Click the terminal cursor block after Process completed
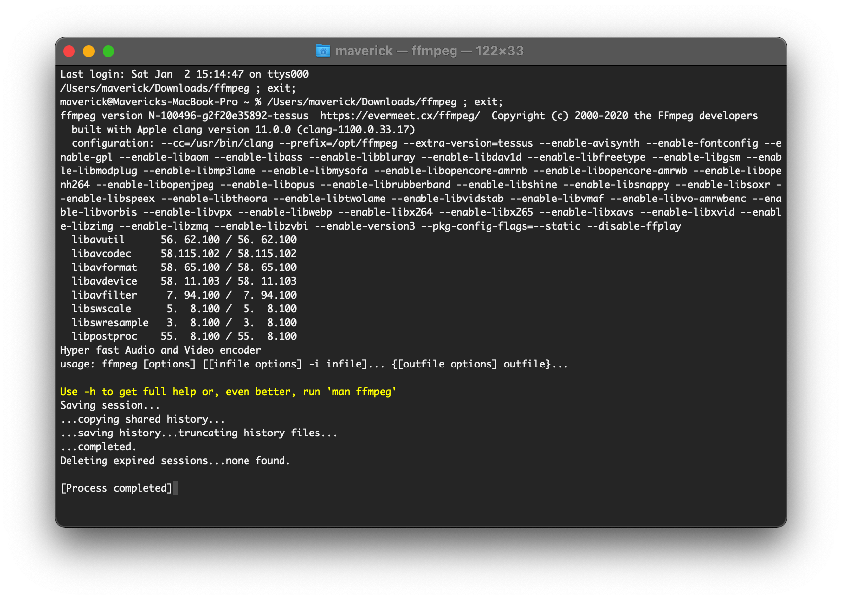The width and height of the screenshot is (842, 600). point(175,488)
